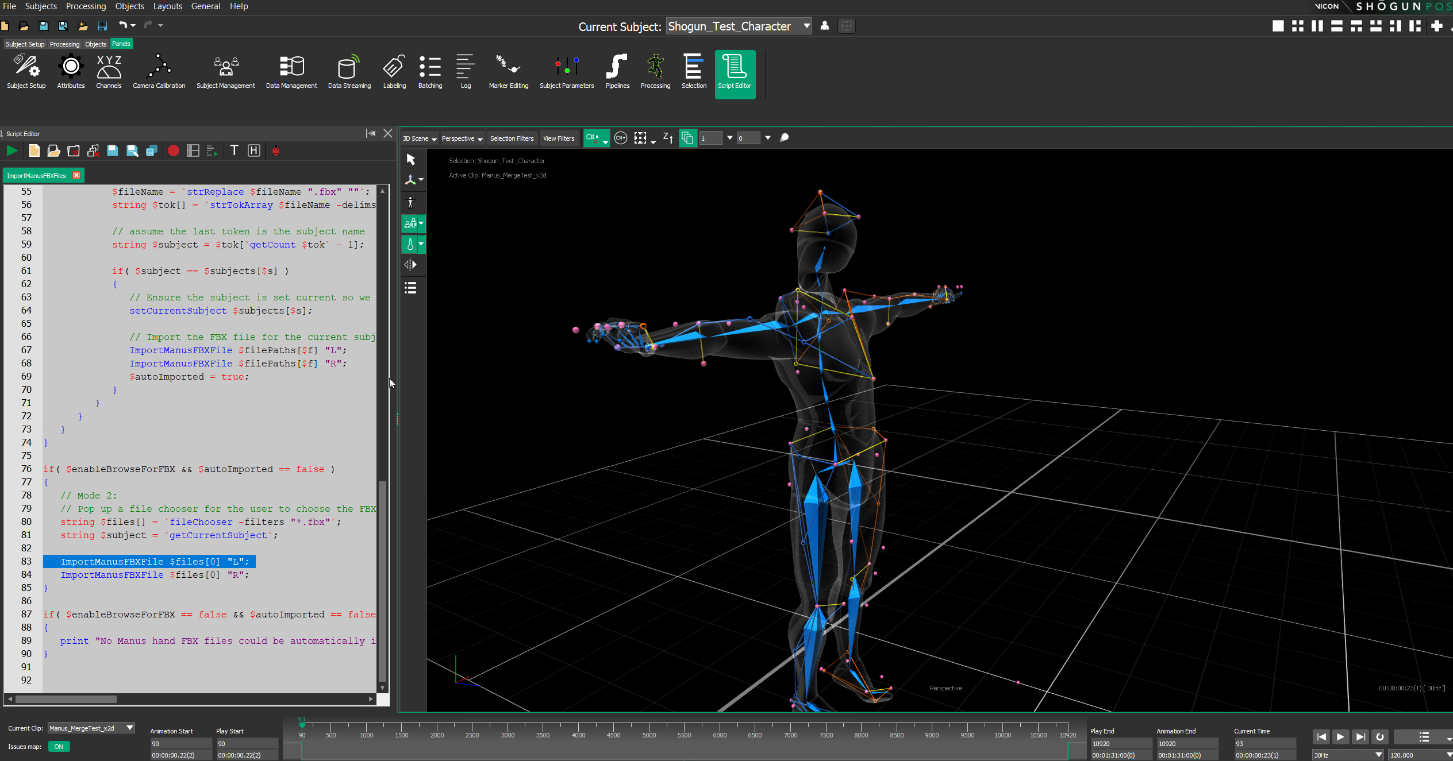This screenshot has height=761, width=1453.
Task: Run the script with green play icon
Action: point(12,151)
